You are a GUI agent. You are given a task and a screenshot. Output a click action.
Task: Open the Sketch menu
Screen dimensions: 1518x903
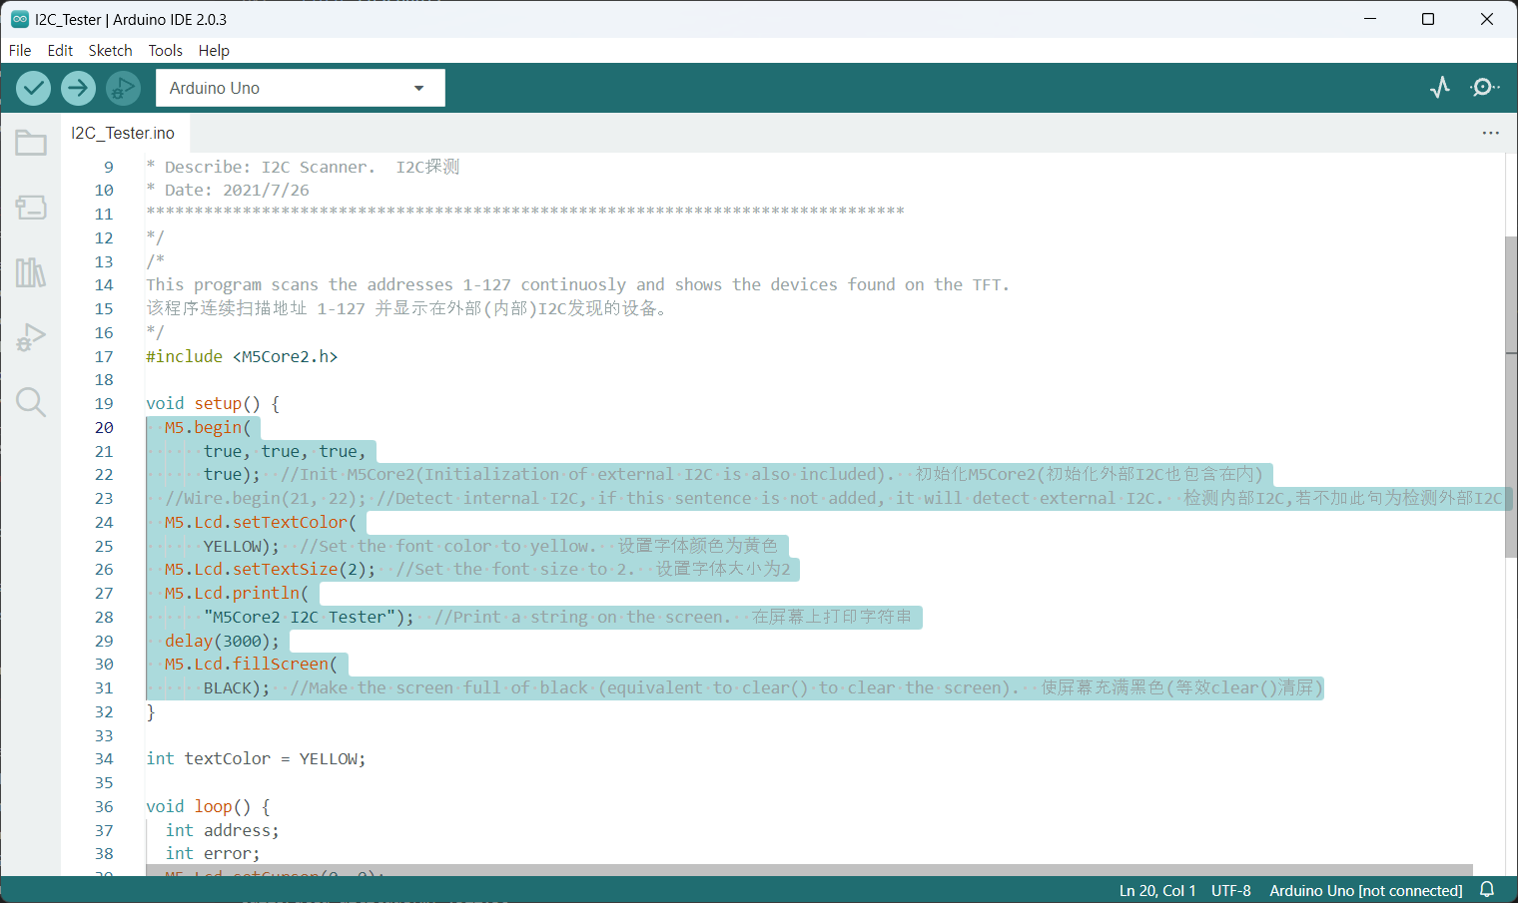pos(110,50)
